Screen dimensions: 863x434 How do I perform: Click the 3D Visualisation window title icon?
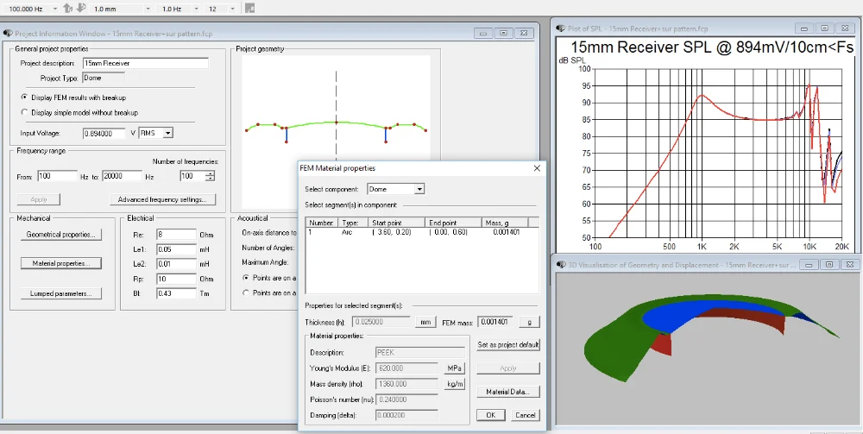(560, 265)
